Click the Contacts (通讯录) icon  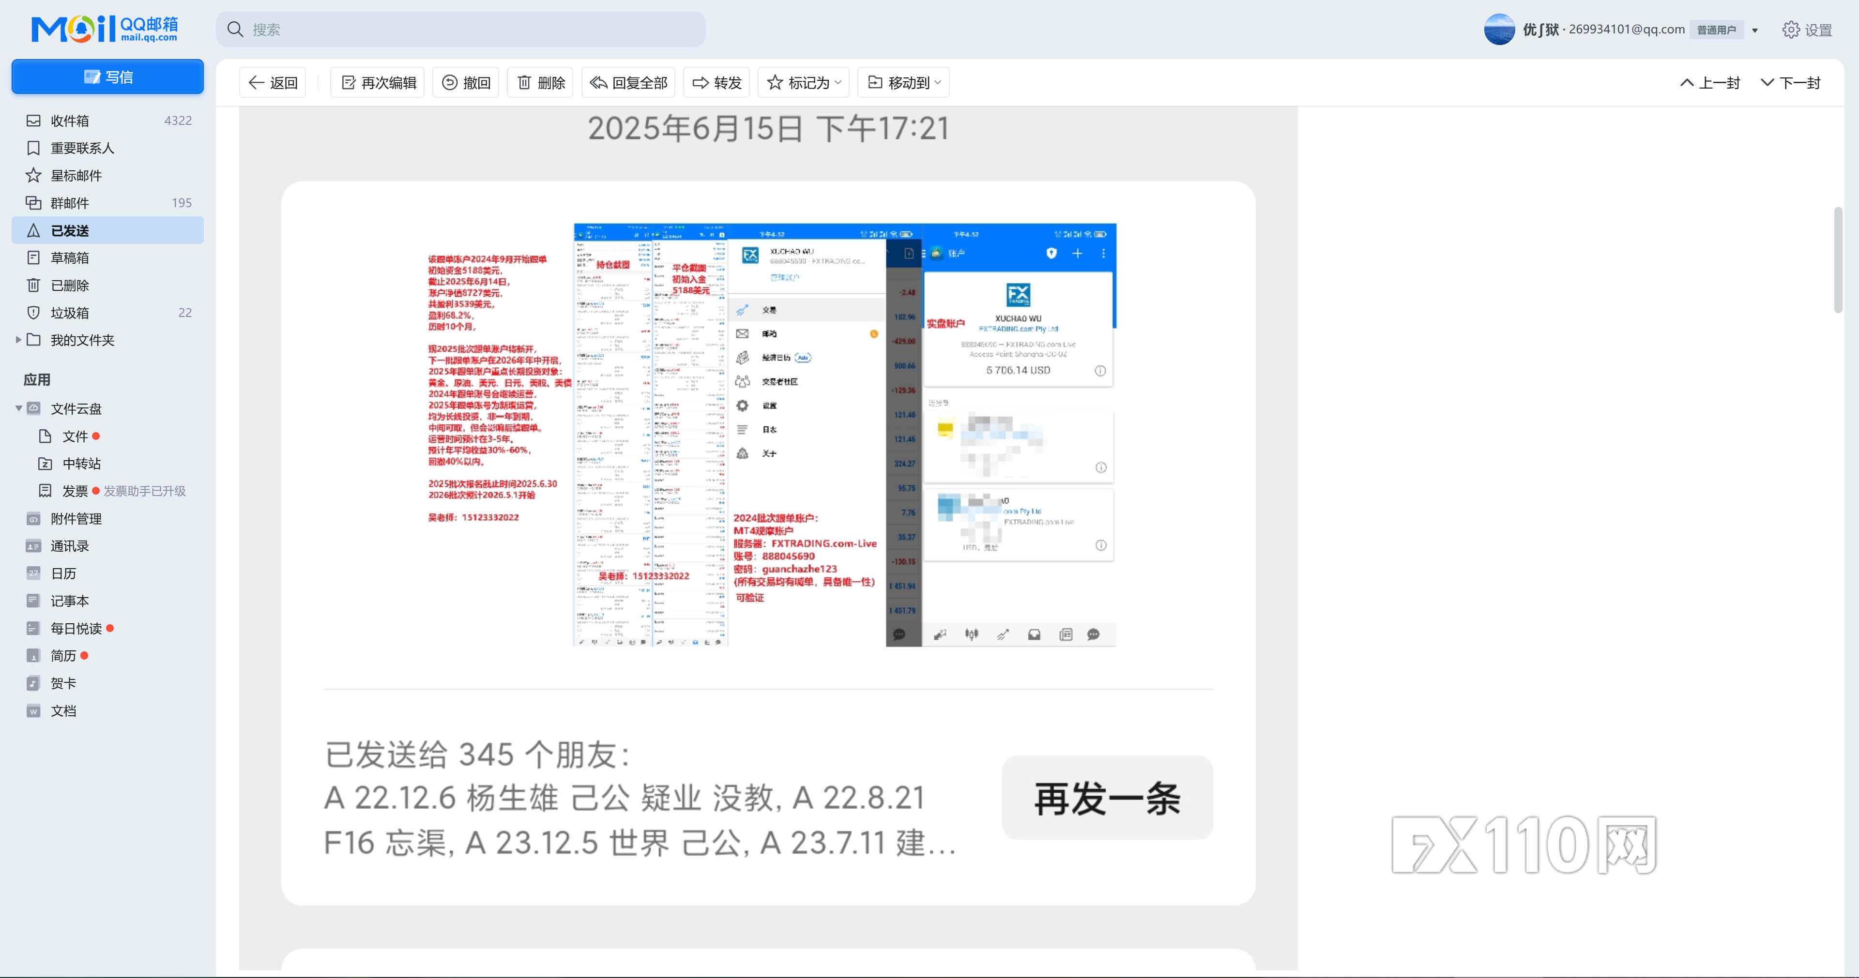(33, 546)
